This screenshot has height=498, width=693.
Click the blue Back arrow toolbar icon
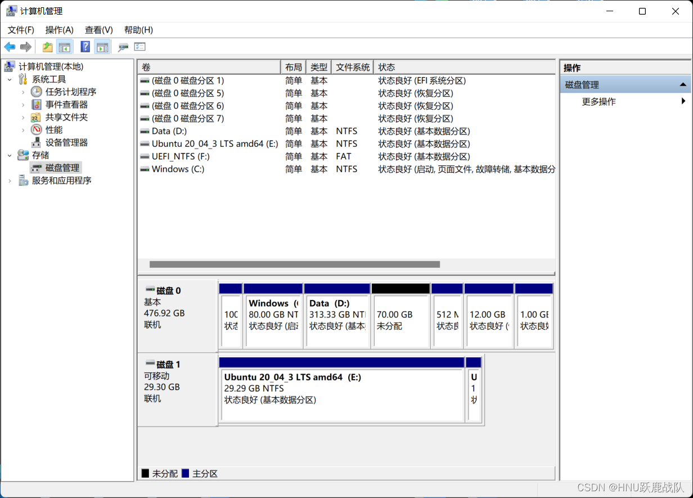tap(10, 47)
